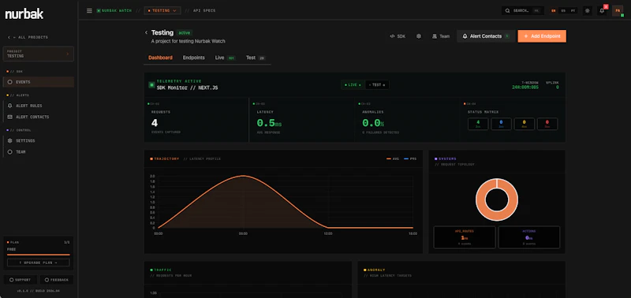Image resolution: width=631 pixels, height=298 pixels.
Task: Click the red 5xx status matrix box
Action: (547, 124)
